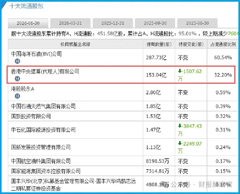Screen dimensions: 240x194
Task: Click the 8198.53万 holding value
Action: click(157, 161)
